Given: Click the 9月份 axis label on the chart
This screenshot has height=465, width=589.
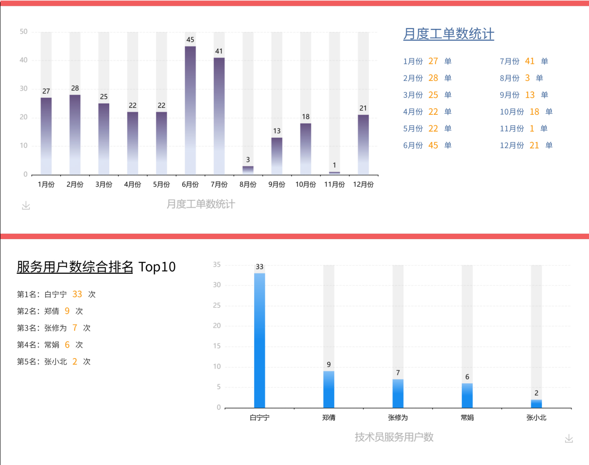Looking at the screenshot, I should pyautogui.click(x=276, y=184).
